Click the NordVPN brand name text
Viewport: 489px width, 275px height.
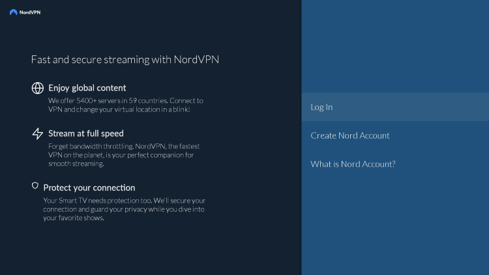point(30,12)
